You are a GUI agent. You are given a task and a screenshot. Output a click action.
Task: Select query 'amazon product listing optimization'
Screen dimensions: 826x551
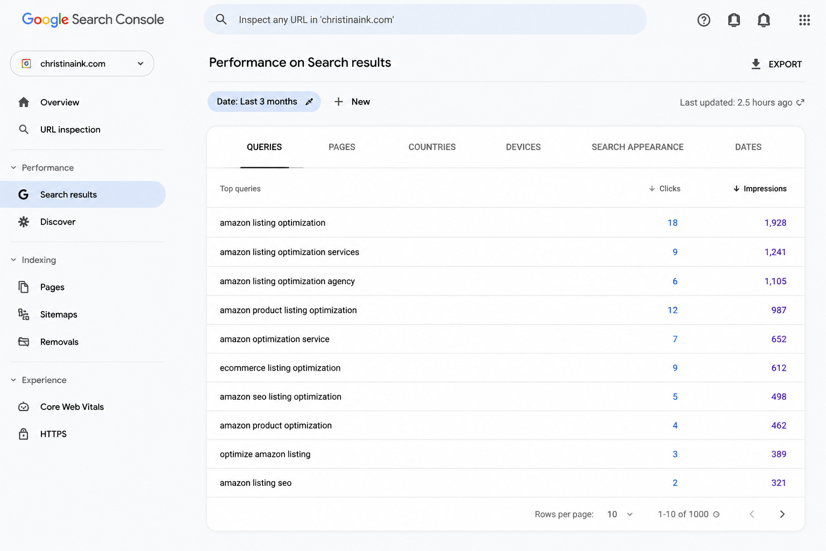coord(288,310)
